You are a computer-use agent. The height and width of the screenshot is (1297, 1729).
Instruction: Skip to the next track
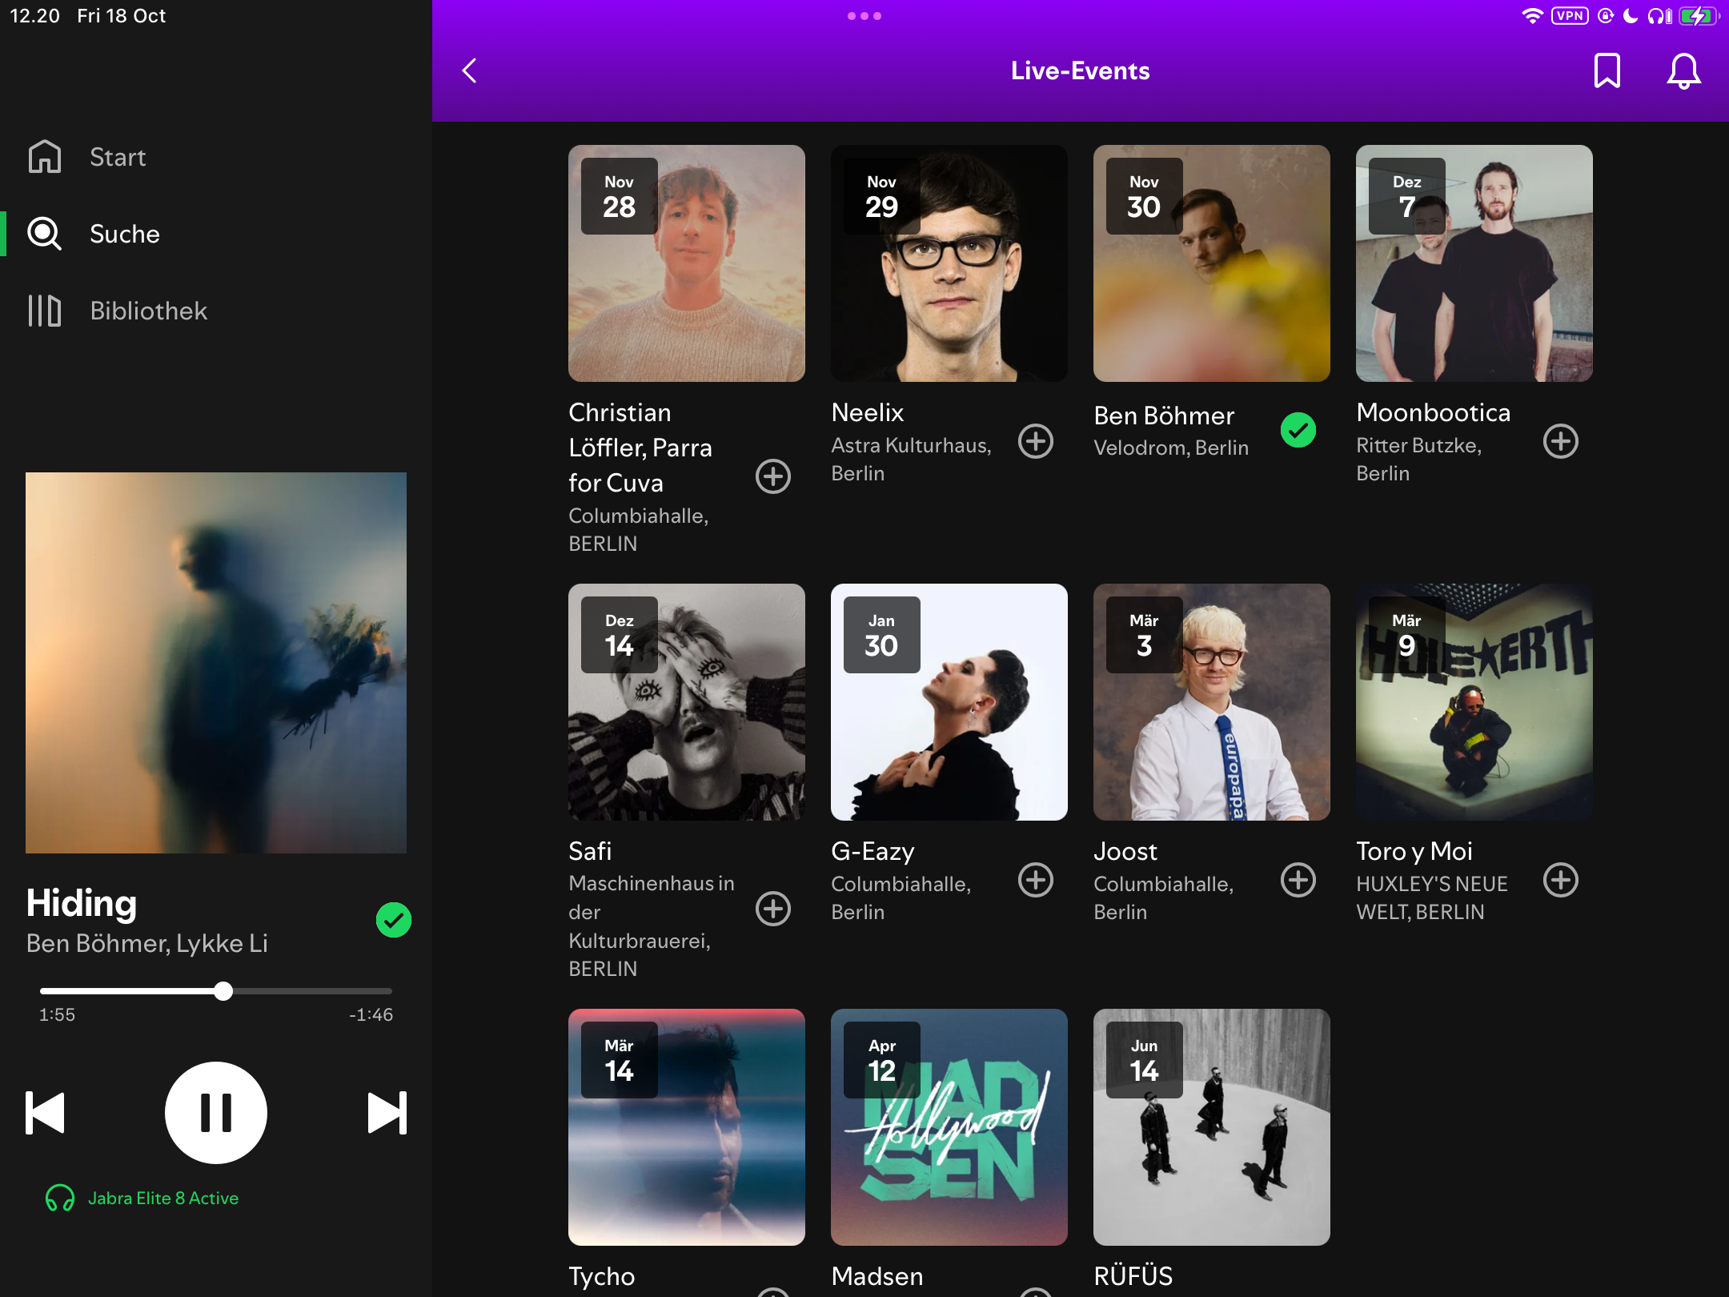[x=387, y=1113]
